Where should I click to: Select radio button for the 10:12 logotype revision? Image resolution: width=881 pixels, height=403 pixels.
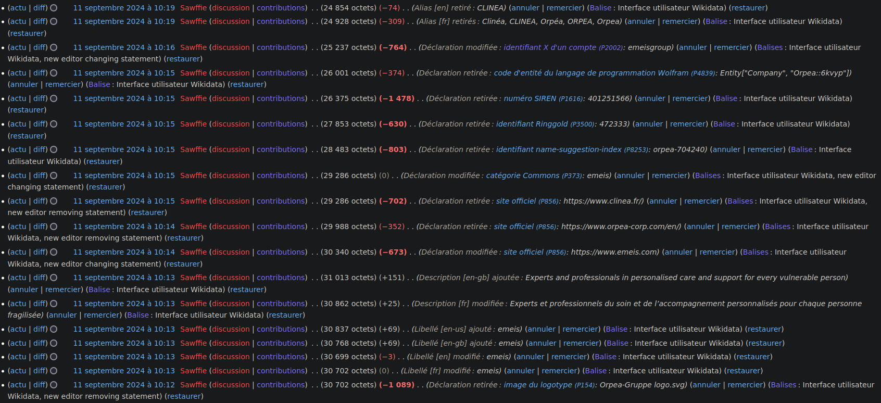click(54, 385)
